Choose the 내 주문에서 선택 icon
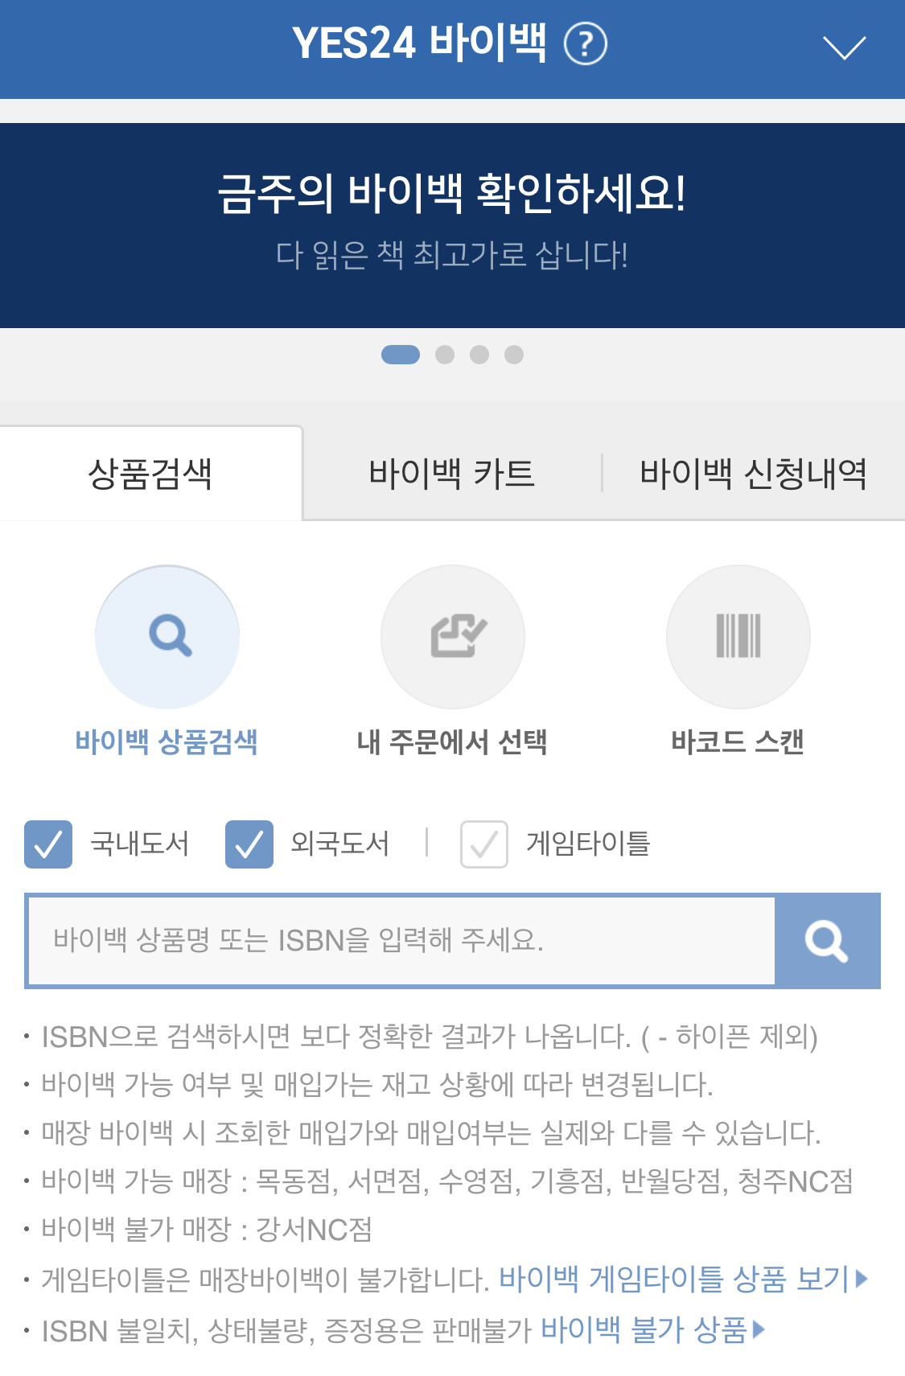 click(x=453, y=637)
